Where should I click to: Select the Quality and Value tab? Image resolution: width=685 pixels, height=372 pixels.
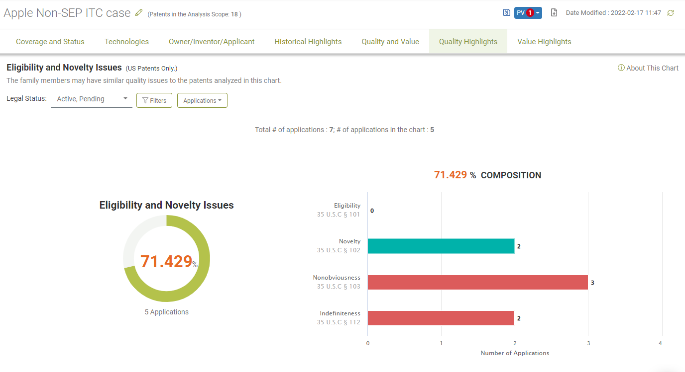click(x=390, y=42)
